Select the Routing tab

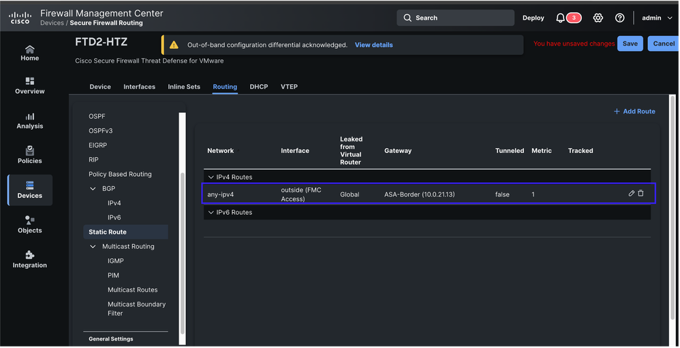click(x=225, y=86)
